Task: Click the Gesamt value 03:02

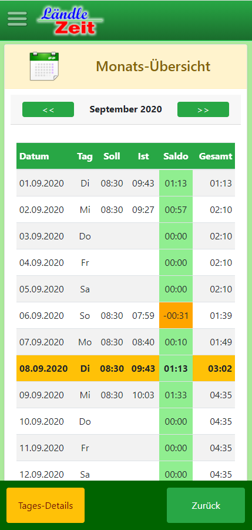Action: tap(220, 368)
